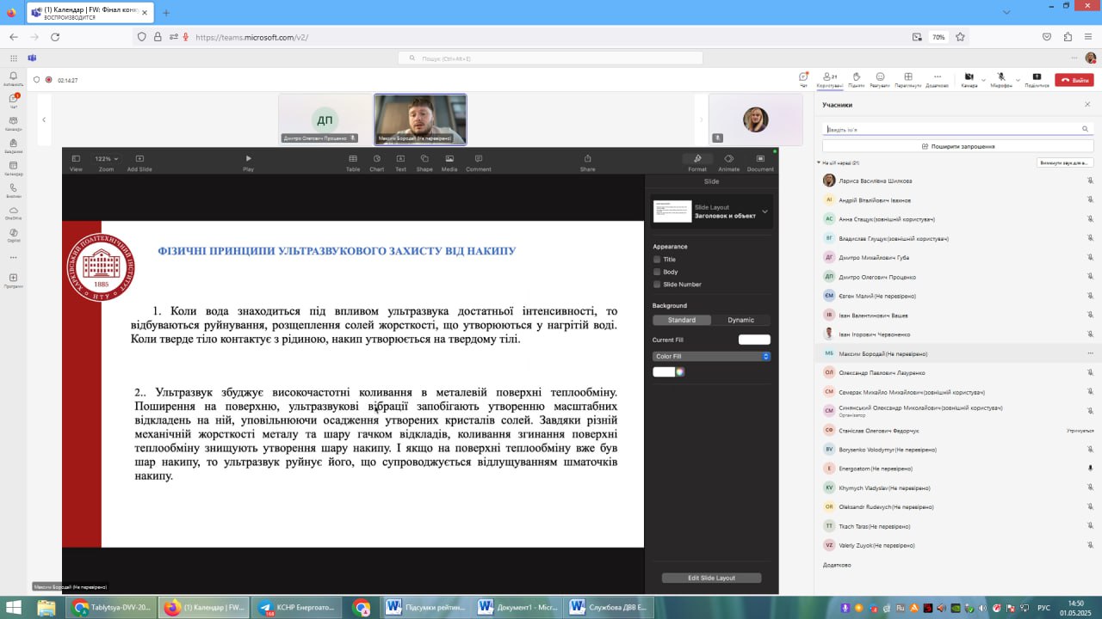Viewport: 1102px width, 619px height.
Task: Switch to the Dynamic background tab
Action: 740,320
